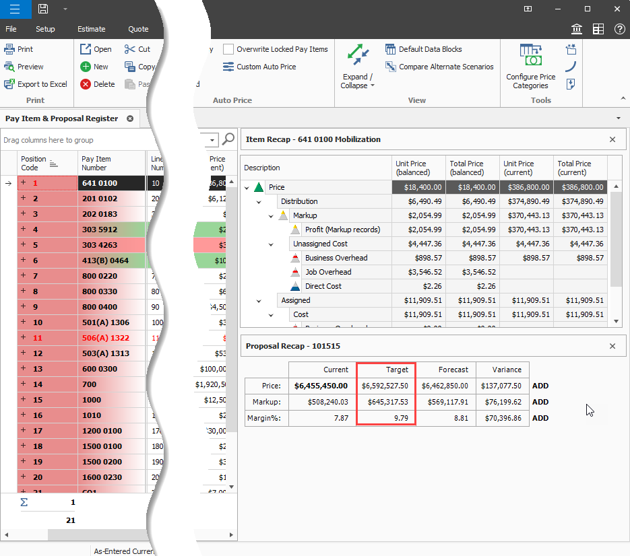Click ADD next to Price variance
This screenshot has height=556, width=630.
540,386
